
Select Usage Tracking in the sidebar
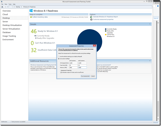point(9,36)
